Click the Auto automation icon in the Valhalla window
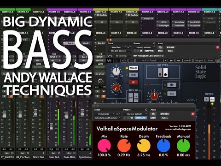 pyautogui.click(x=153, y=114)
